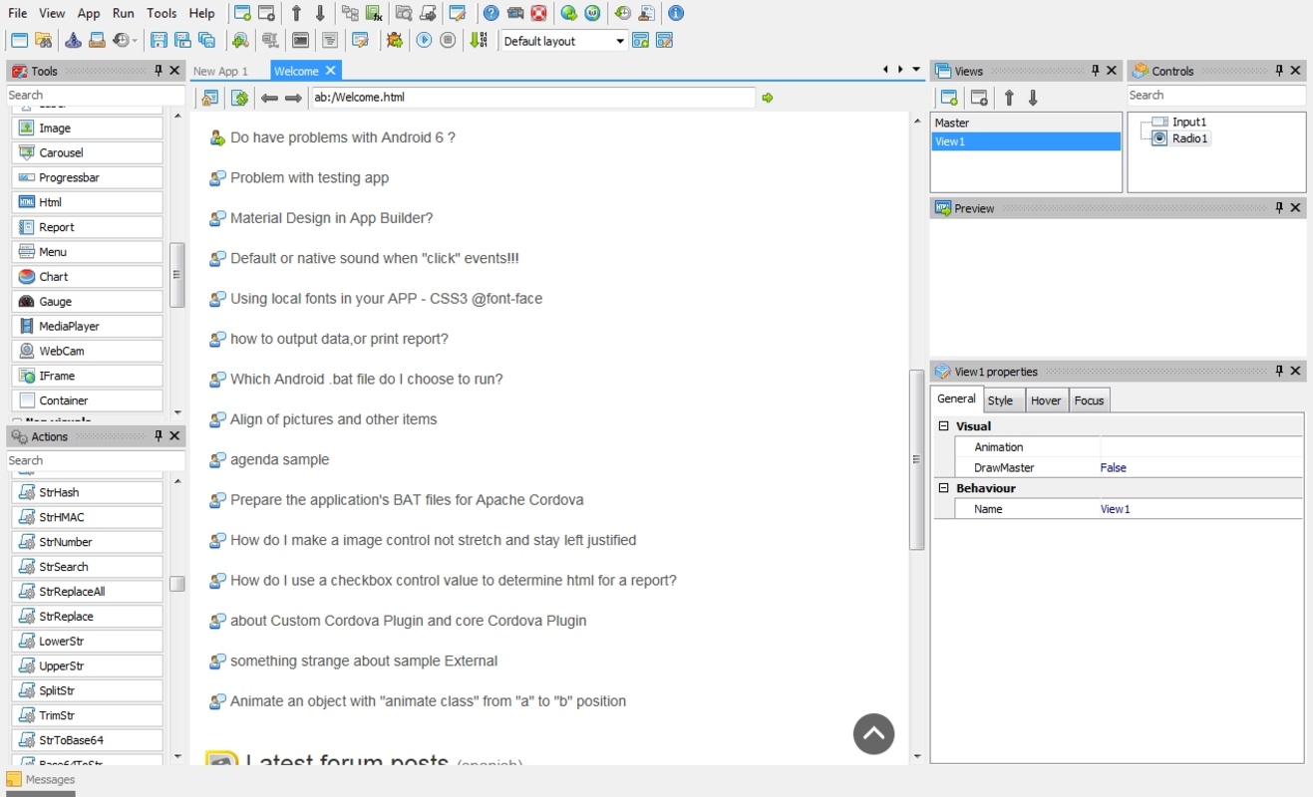
Task: Click the Stop icon beside the play button
Action: [x=449, y=41]
